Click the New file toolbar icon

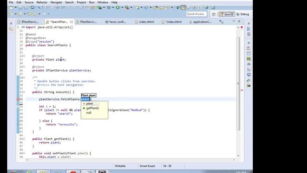12,8
